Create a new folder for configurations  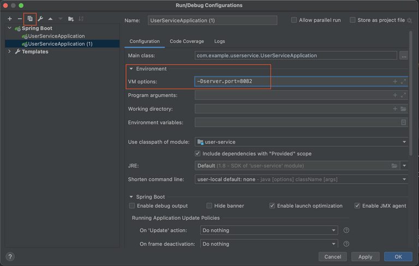[x=71, y=18]
